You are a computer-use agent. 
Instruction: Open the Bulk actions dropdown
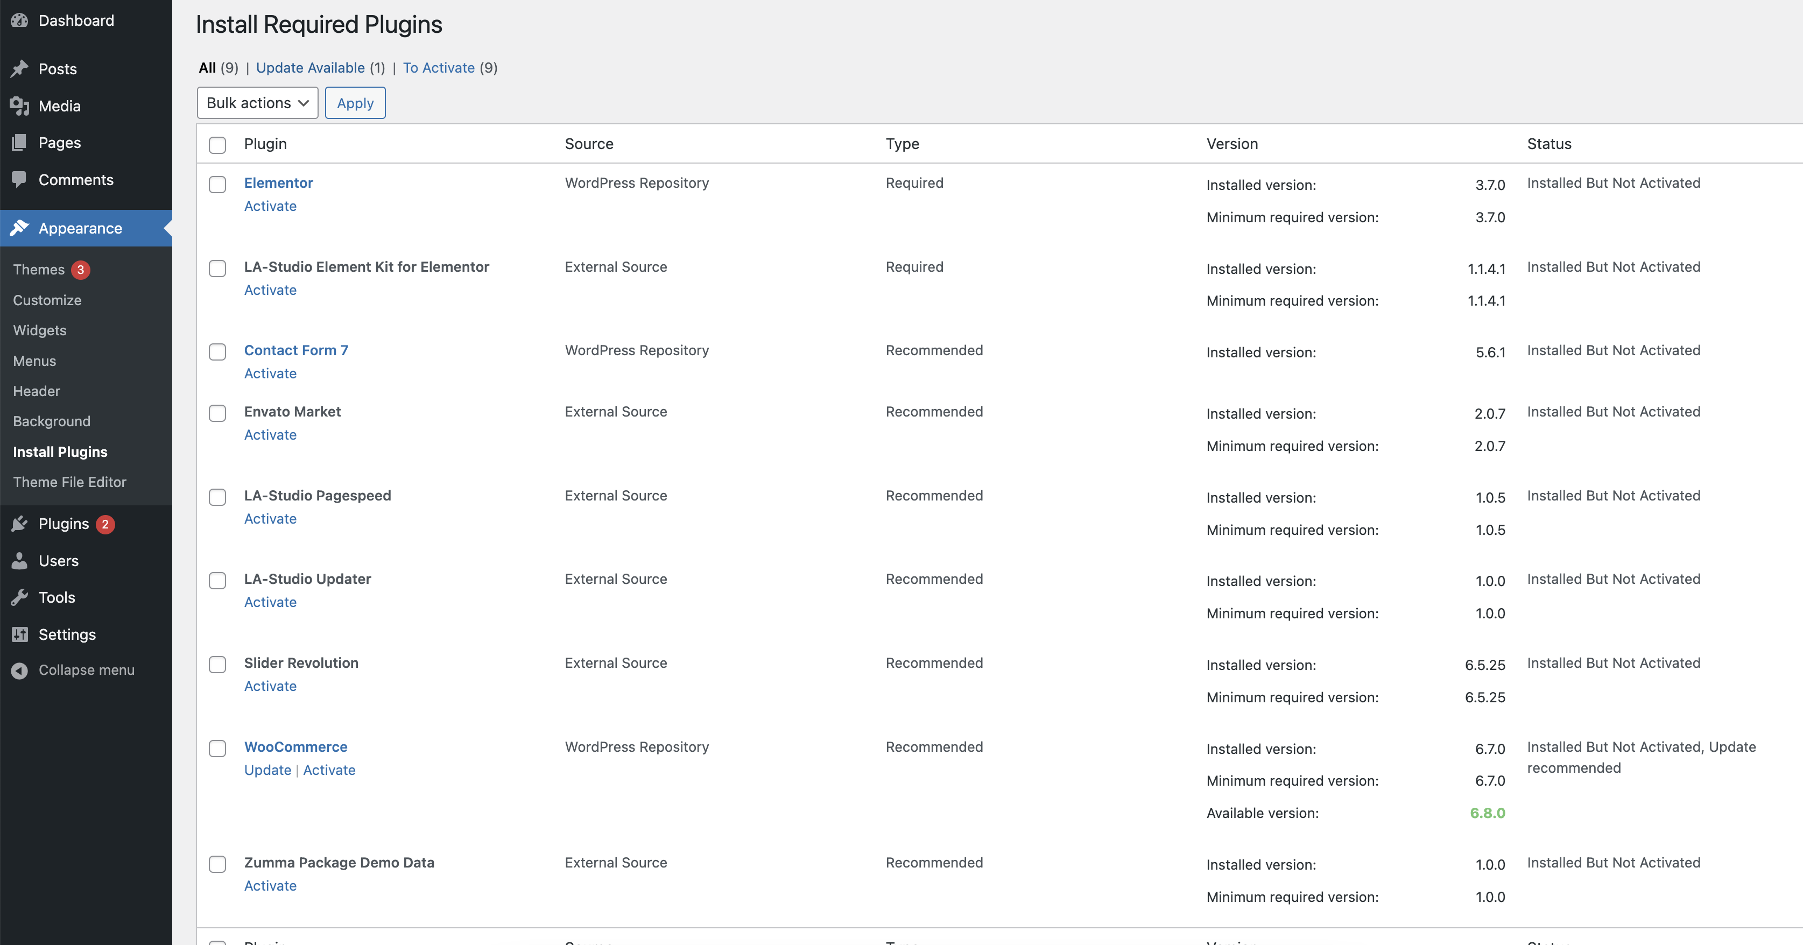257,103
